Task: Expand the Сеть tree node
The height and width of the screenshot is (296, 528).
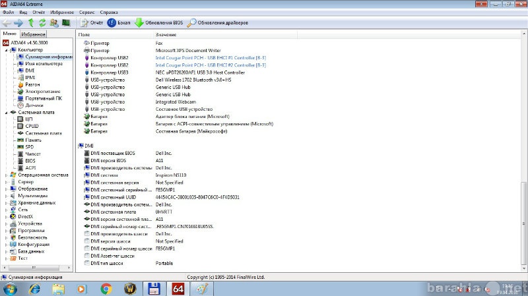Action: pyautogui.click(x=7, y=210)
